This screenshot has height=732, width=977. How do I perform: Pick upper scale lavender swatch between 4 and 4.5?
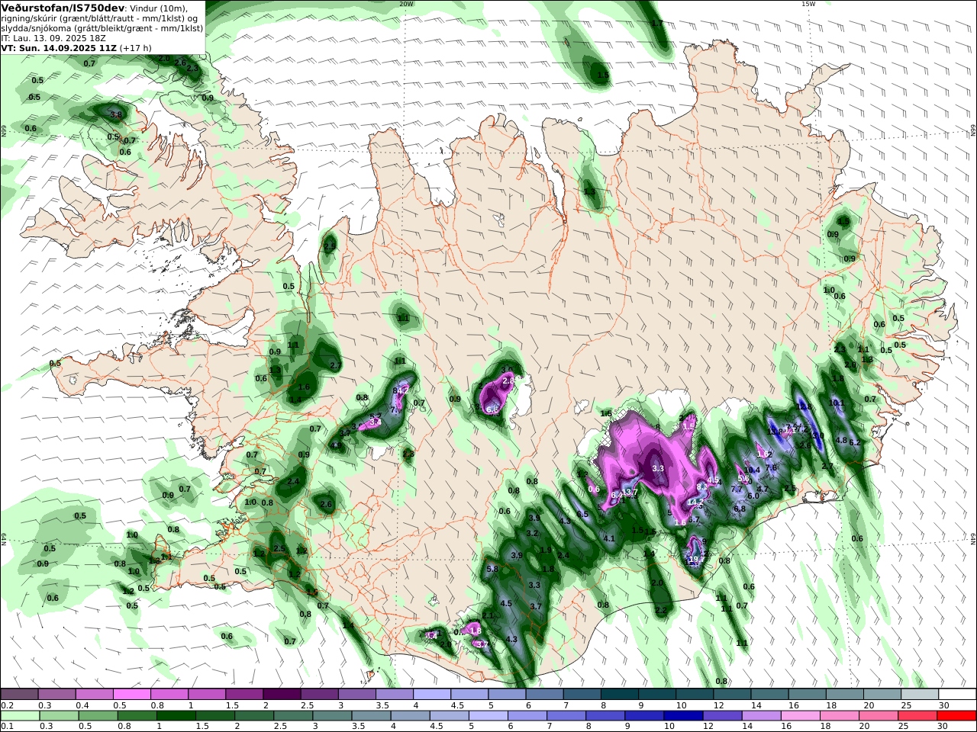tap(432, 695)
